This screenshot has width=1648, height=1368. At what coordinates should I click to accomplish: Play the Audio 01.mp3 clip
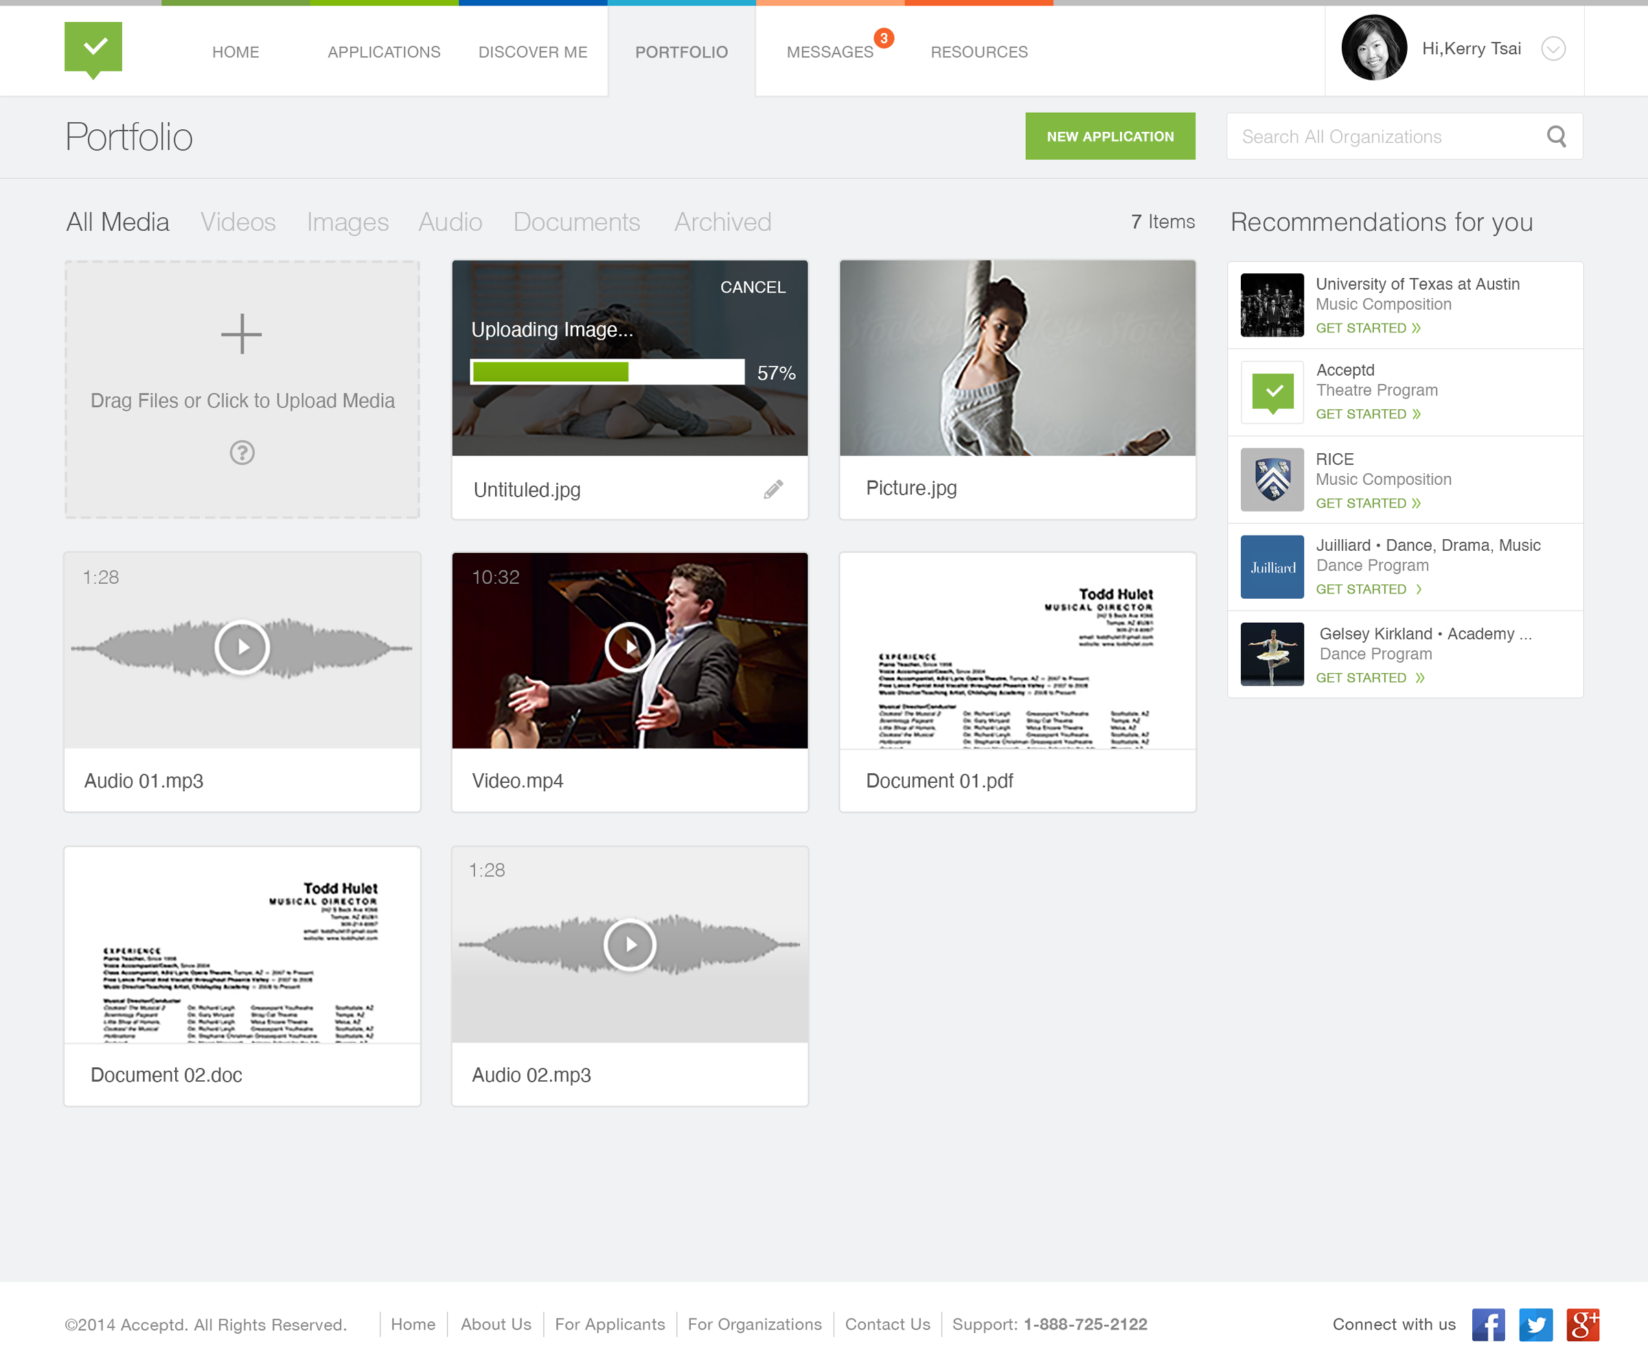tap(242, 648)
